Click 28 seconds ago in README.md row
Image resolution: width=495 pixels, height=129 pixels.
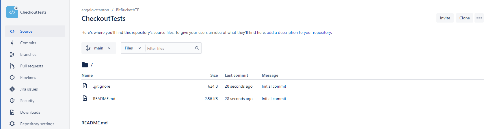(239, 99)
